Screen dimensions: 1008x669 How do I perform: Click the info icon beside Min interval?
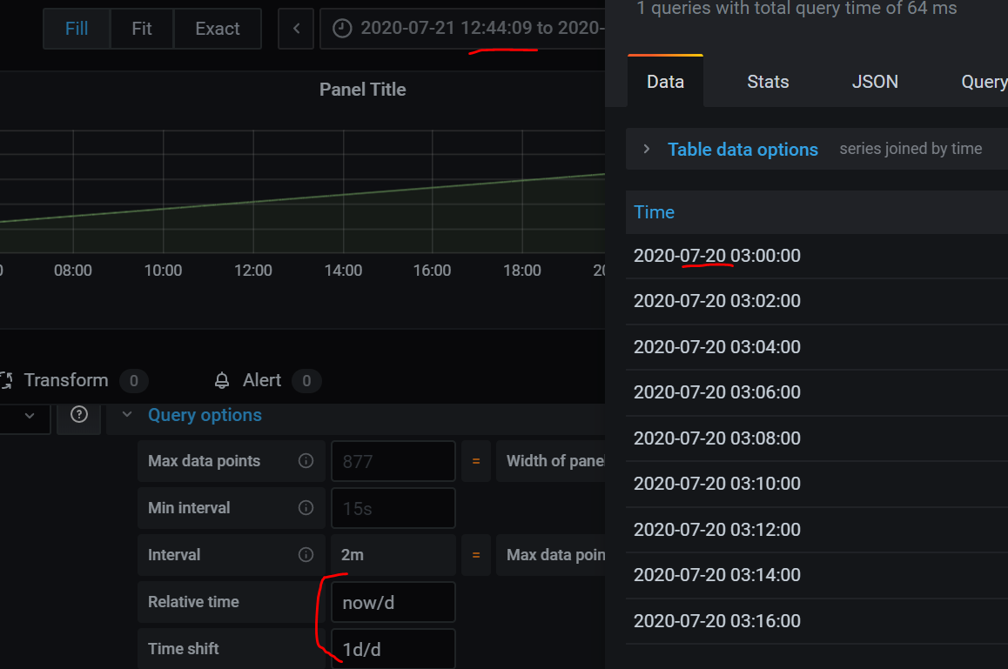click(x=306, y=508)
